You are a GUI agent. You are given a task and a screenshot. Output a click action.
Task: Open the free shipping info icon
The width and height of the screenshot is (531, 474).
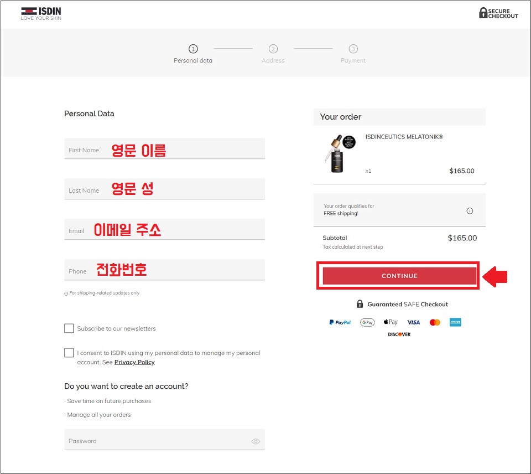[470, 211]
